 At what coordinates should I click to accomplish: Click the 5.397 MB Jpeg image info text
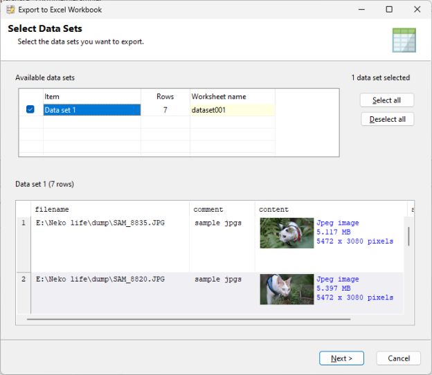point(355,289)
